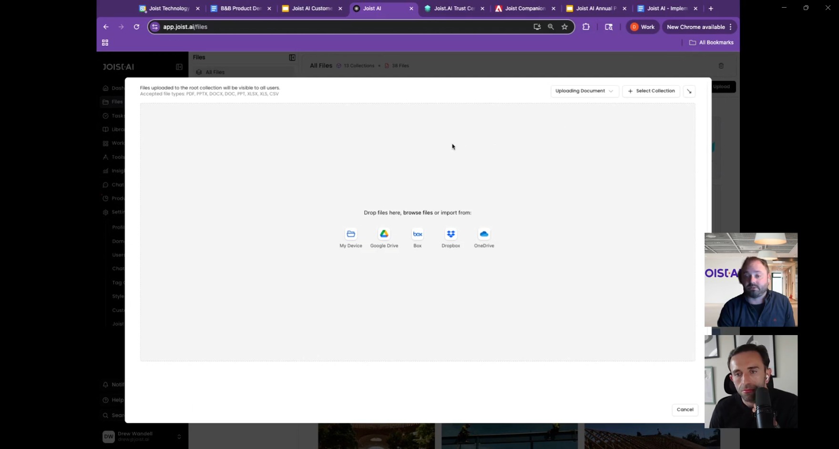This screenshot has height=449, width=839.
Task: Switch to Joist Technology tab
Action: pos(169,9)
